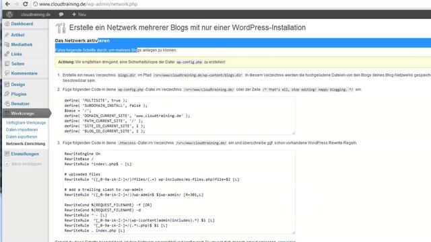
Task: Click the Artikel pin icon
Action: [7, 35]
